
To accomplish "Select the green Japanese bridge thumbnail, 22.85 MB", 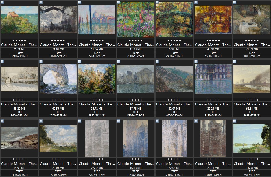I will [174, 20].
